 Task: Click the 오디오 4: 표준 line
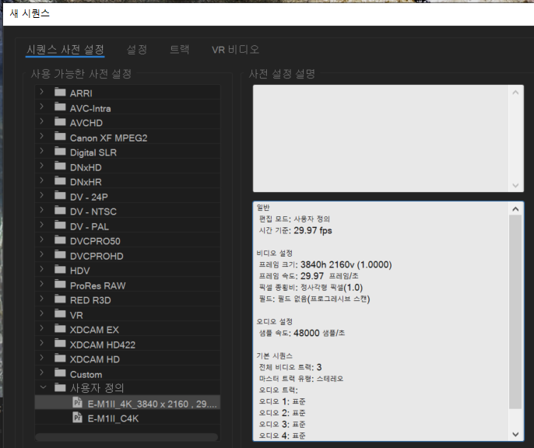(282, 436)
